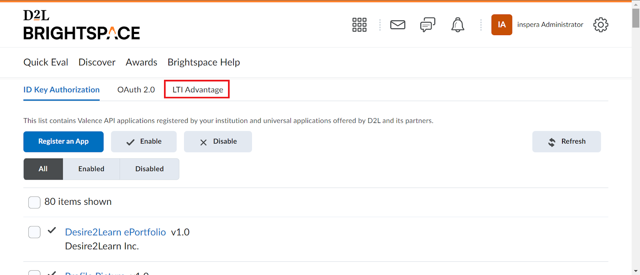Show All apps filter

point(43,169)
